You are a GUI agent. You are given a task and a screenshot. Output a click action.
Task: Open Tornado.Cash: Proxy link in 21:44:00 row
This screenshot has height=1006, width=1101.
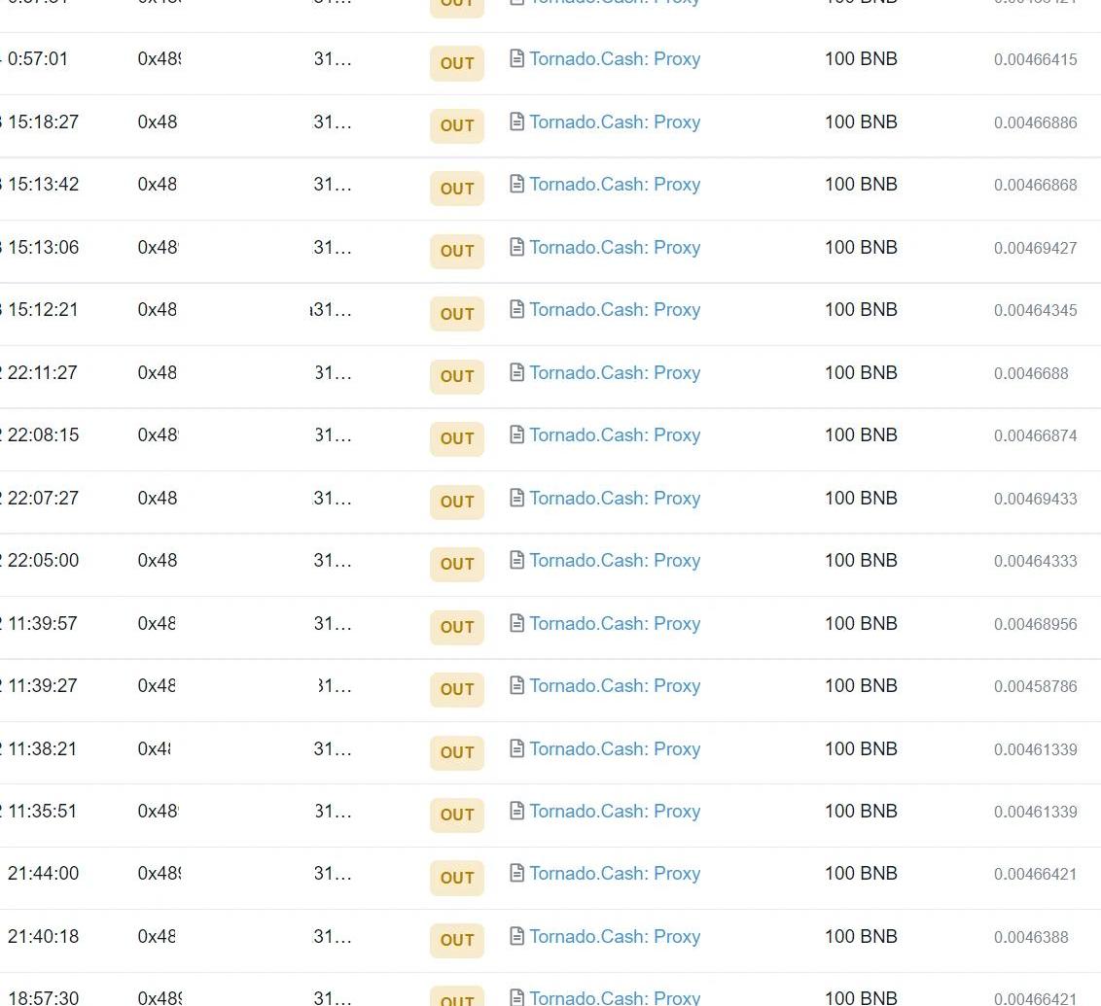click(615, 874)
